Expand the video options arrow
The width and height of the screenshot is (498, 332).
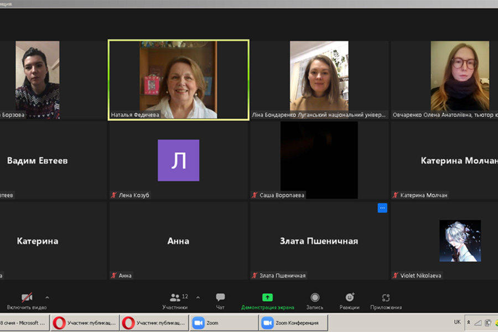point(47,297)
